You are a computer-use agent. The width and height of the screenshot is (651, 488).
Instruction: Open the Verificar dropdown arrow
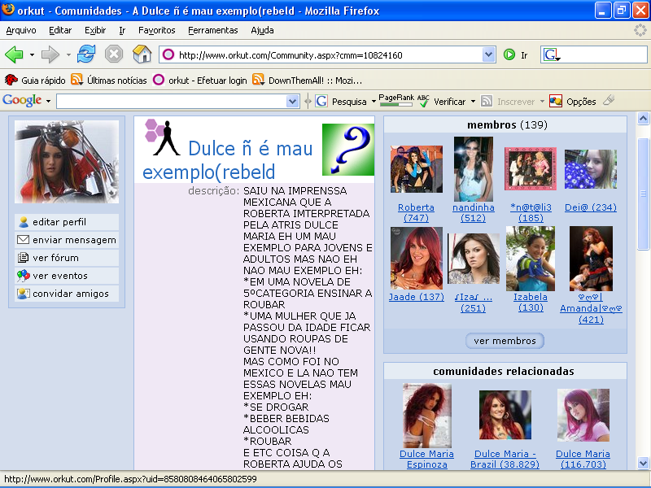[x=473, y=101]
